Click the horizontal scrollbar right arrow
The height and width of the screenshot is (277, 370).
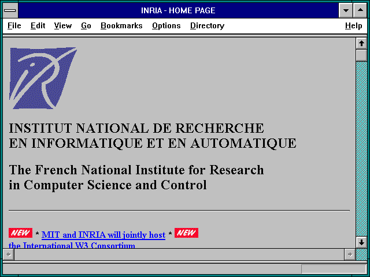[350, 254]
